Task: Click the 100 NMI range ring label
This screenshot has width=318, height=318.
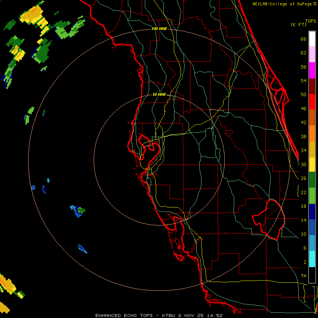Action: pyautogui.click(x=159, y=29)
